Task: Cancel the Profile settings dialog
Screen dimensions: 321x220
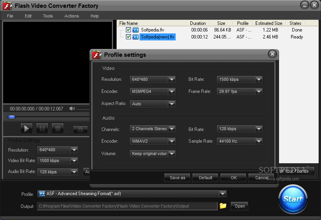Action: pos(261,178)
